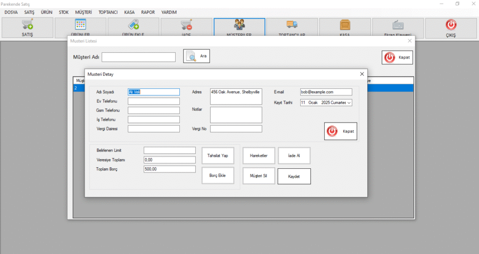Open the YARDIM menu
This screenshot has width=479, height=254.
[x=169, y=12]
